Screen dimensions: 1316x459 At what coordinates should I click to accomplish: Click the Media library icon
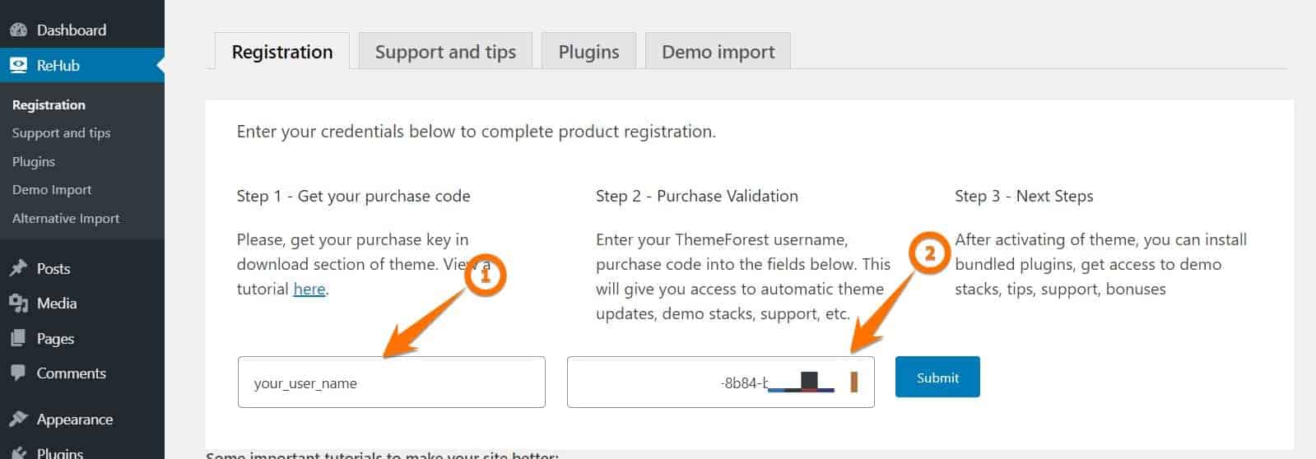(x=18, y=304)
